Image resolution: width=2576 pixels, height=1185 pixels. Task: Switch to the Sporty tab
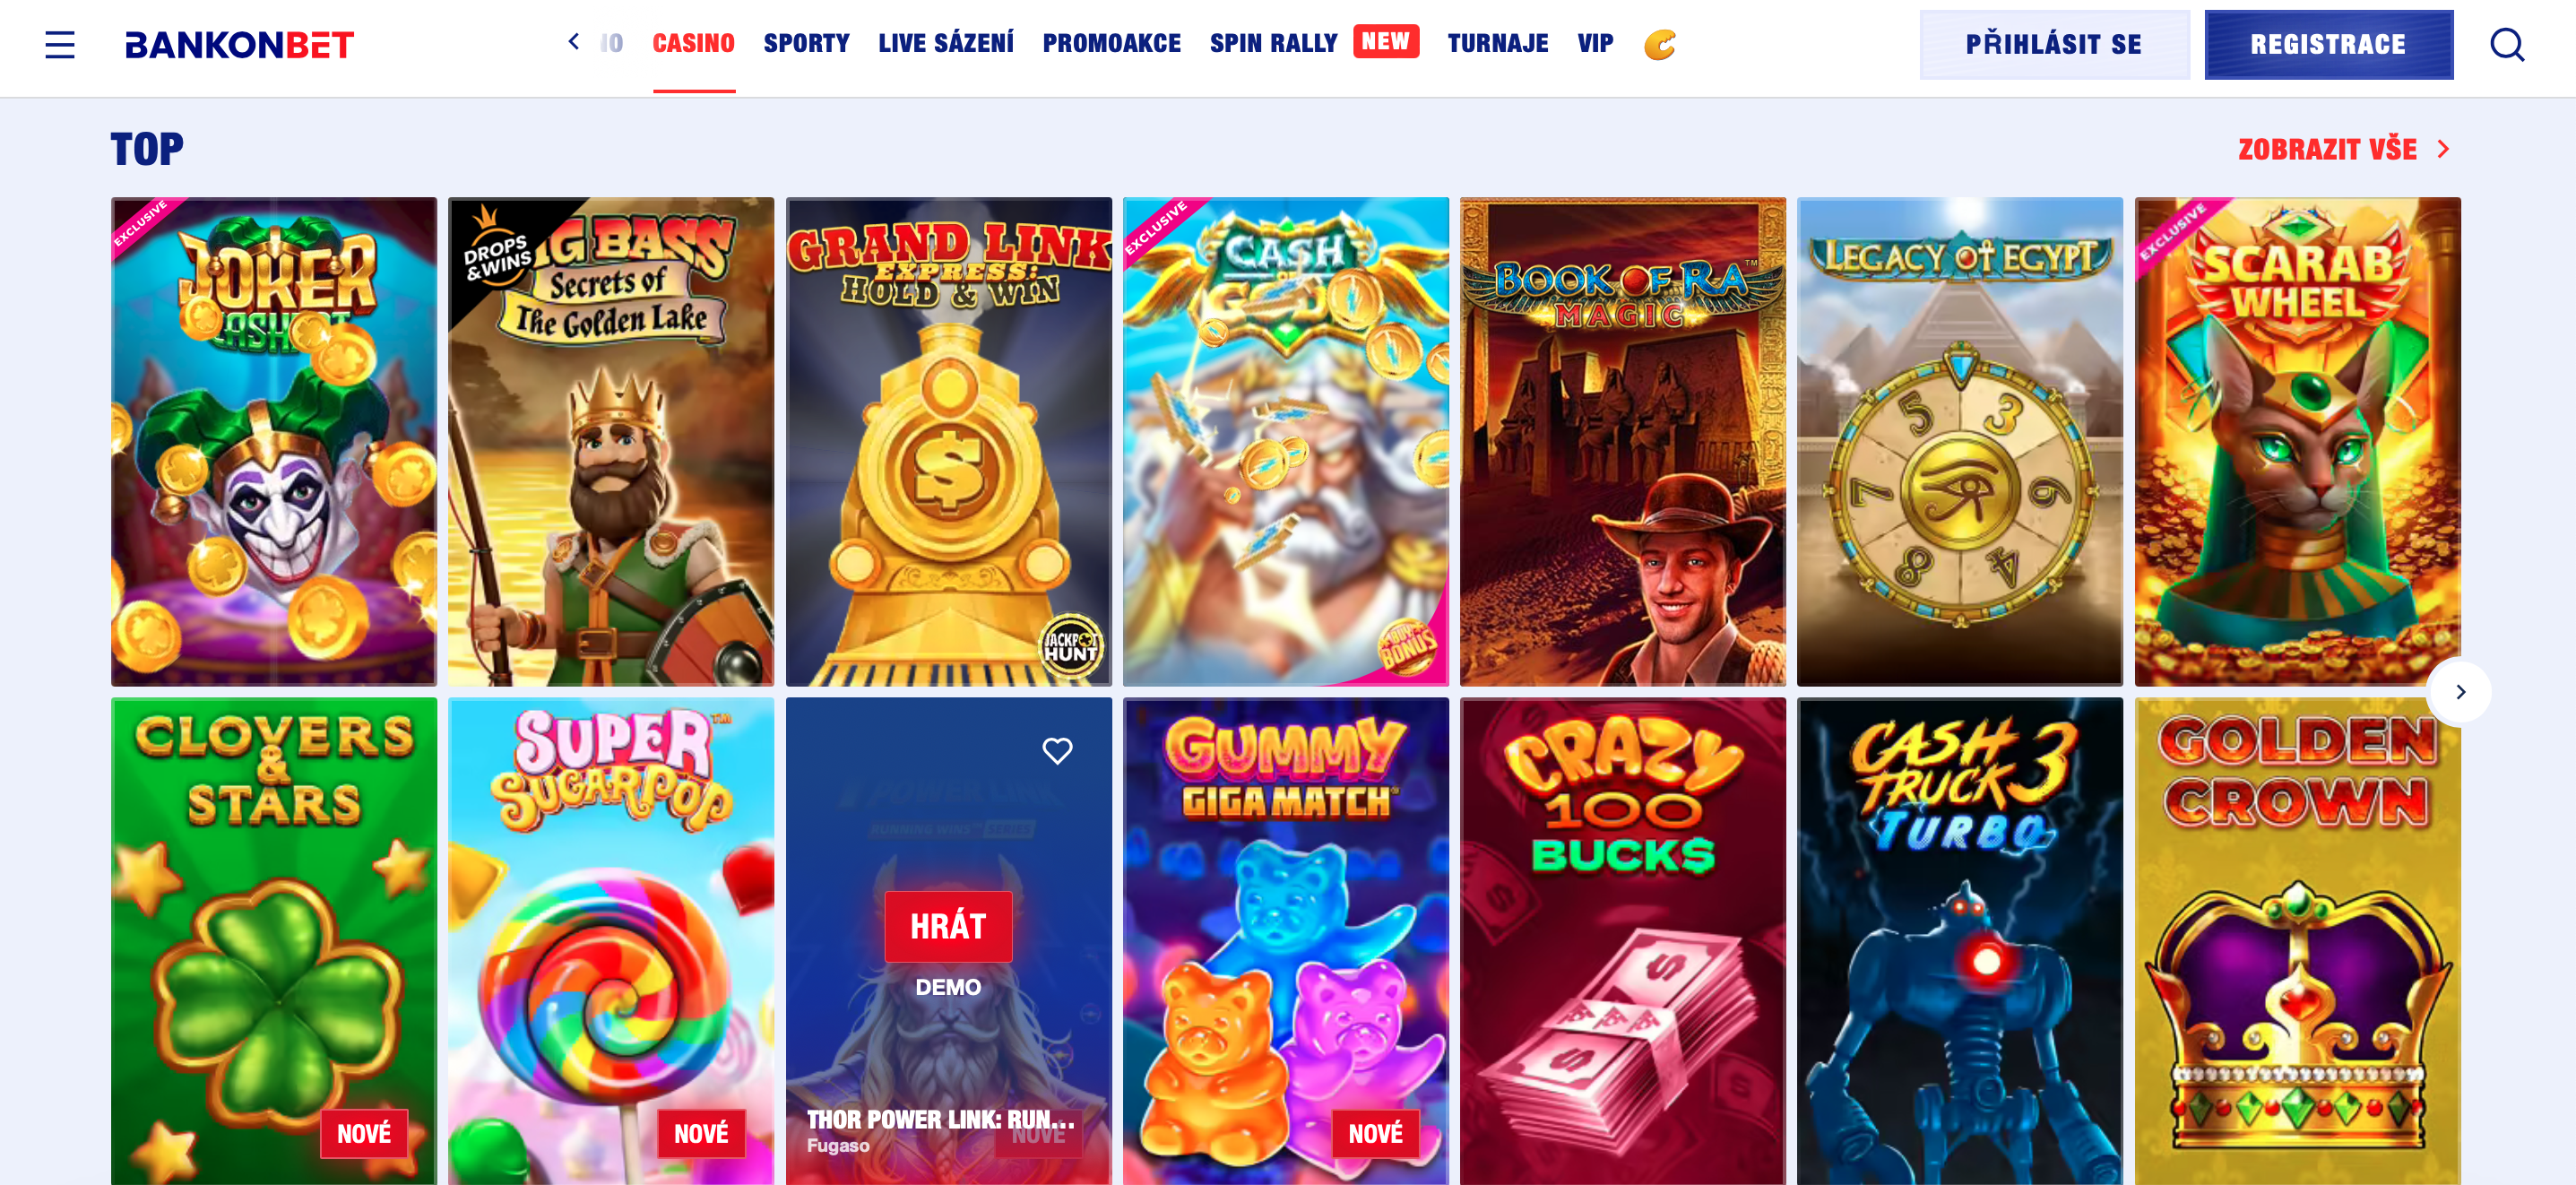(806, 44)
